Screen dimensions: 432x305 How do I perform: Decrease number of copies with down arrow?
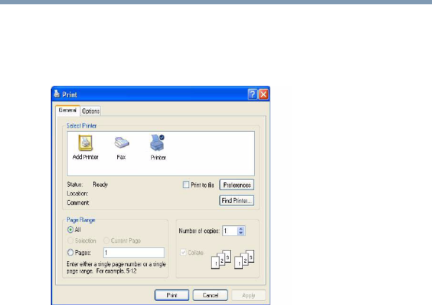point(241,233)
